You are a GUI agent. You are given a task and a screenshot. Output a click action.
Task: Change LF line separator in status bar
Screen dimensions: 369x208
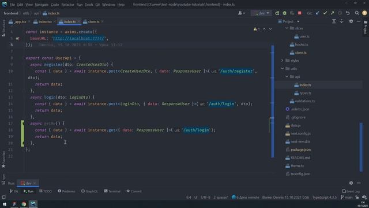(x=196, y=198)
